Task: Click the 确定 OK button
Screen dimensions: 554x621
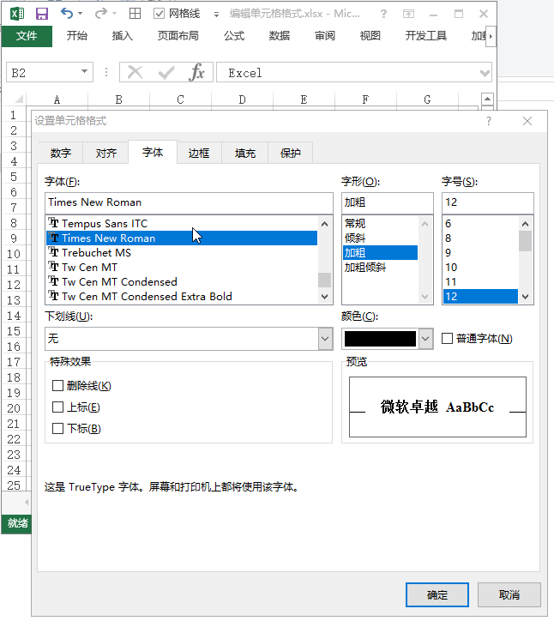Action: click(437, 594)
